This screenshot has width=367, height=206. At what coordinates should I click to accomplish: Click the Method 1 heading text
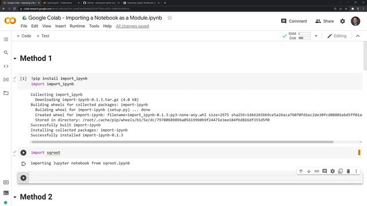[36, 58]
